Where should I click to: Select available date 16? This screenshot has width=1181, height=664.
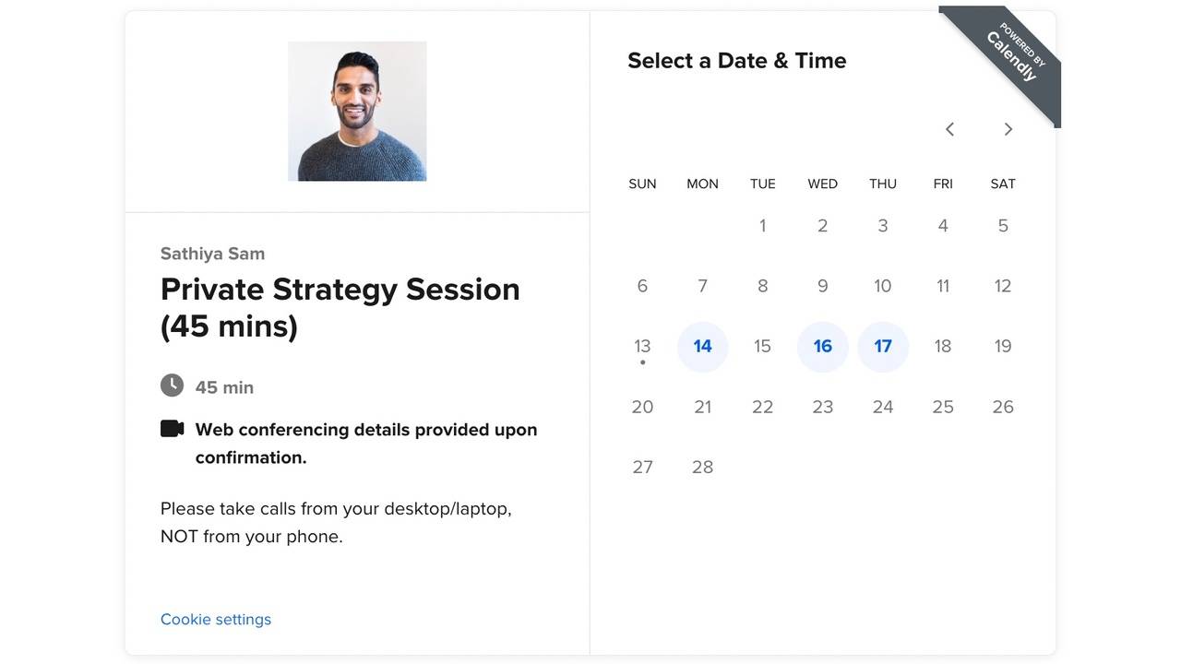822,347
